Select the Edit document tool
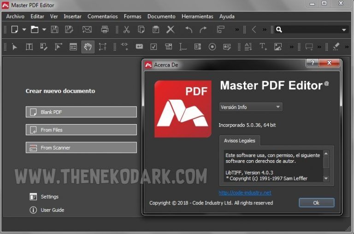The width and height of the screenshot is (354, 234). (44, 47)
